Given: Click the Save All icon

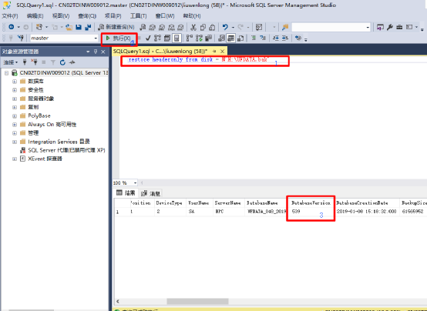Looking at the screenshot, I should [88, 27].
